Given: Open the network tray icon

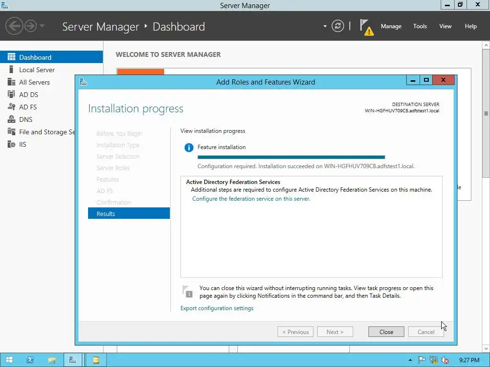Looking at the screenshot, I should [434, 360].
